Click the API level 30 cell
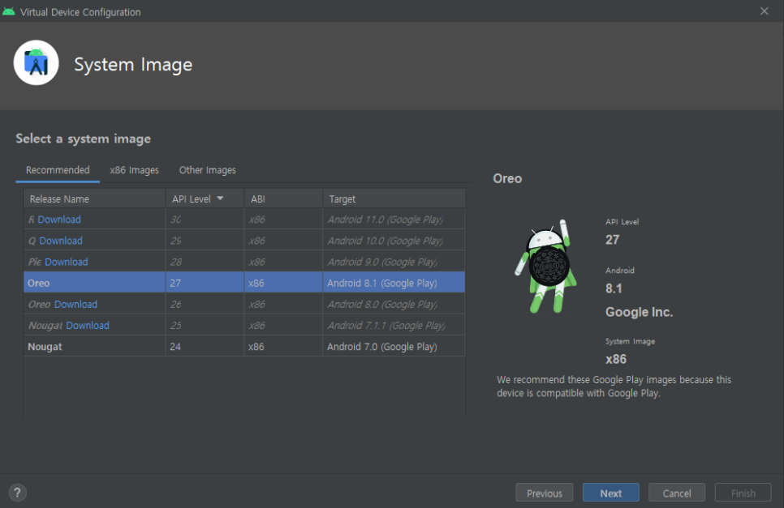Screen dimensions: 784x508 (x=205, y=220)
